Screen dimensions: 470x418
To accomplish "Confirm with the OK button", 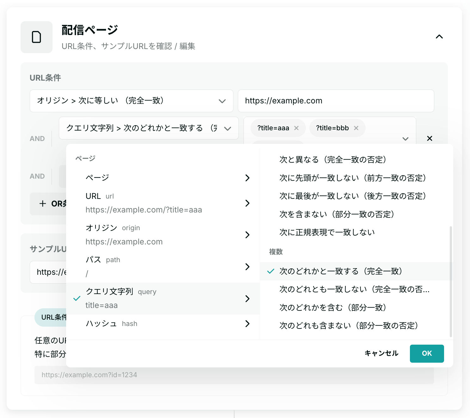I will (427, 353).
